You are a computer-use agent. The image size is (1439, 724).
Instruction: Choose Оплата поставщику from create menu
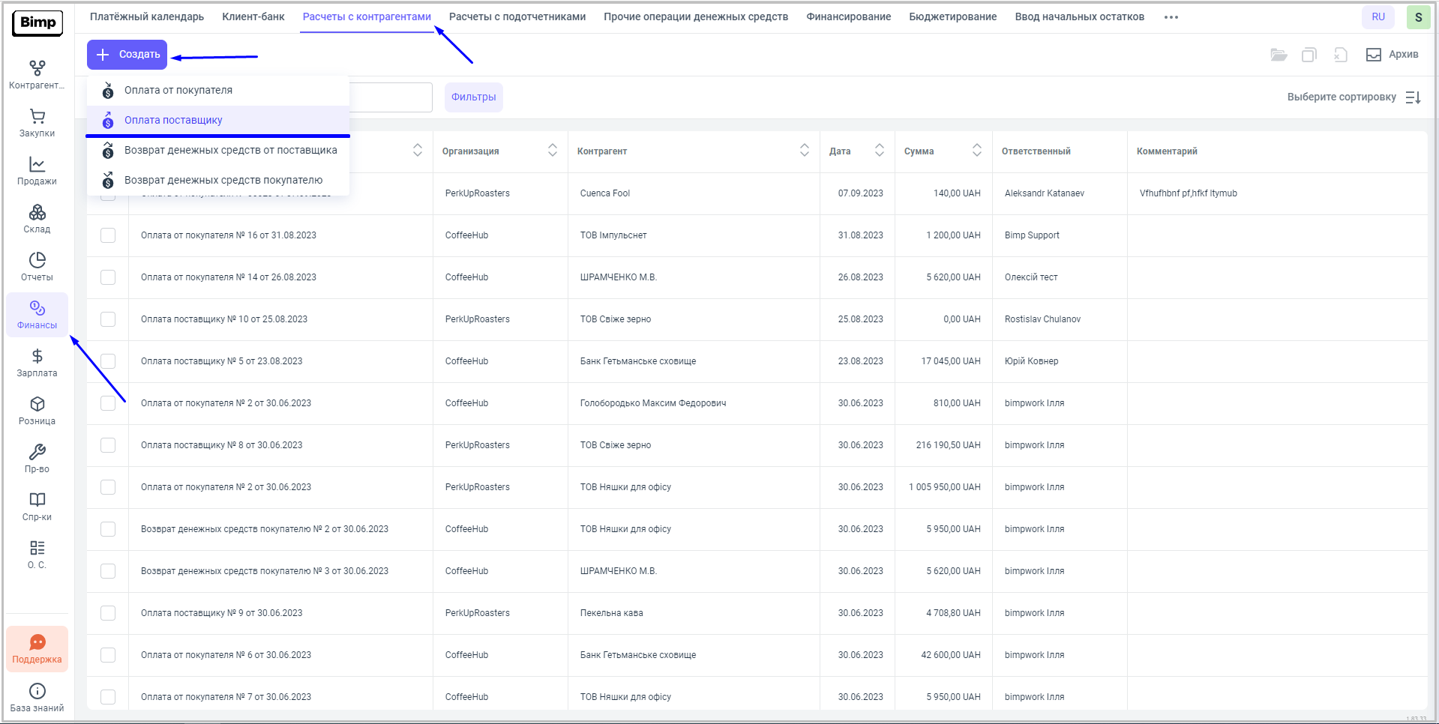(x=173, y=120)
